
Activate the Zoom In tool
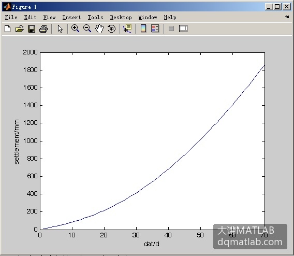[75, 29]
